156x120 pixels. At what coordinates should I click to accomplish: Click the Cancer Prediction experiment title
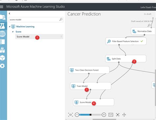[x=84, y=14]
